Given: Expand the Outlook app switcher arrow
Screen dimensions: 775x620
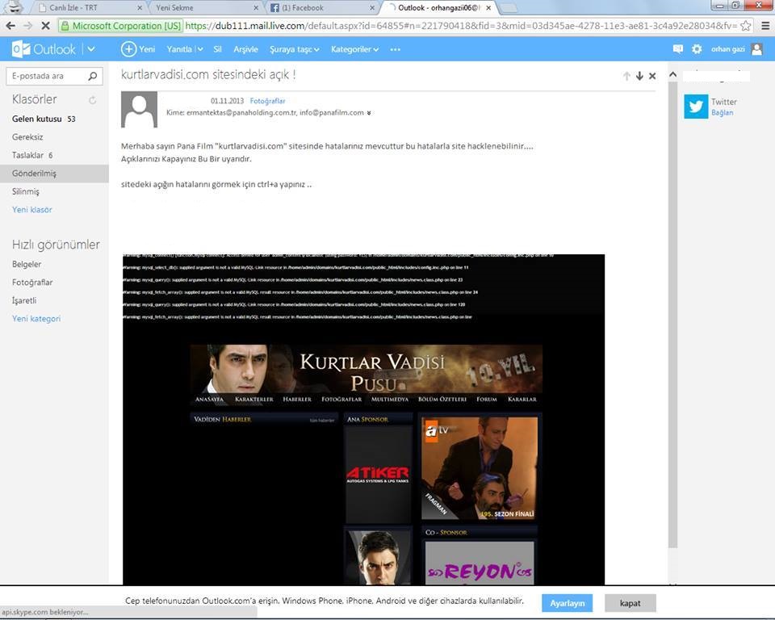Looking at the screenshot, I should tap(90, 49).
